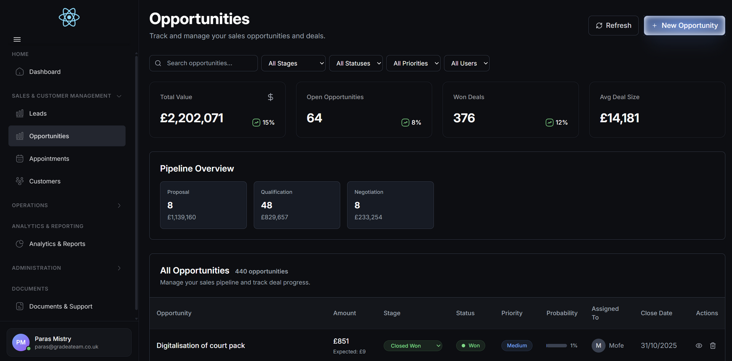Open Appointments via the calendar icon
The width and height of the screenshot is (732, 361).
[x=19, y=158]
